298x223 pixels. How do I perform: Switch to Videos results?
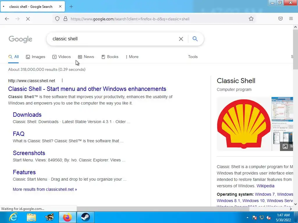click(62, 57)
